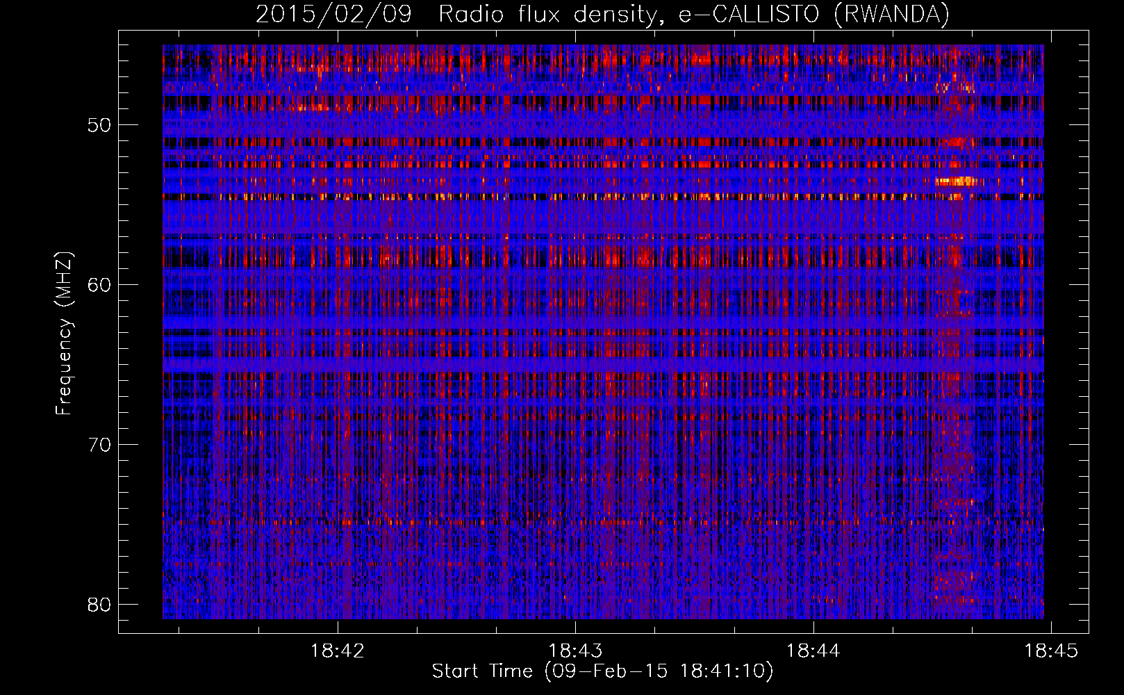Viewport: 1124px width, 695px height.
Task: Select the 60 MHz frequency tick label
Action: coord(99,285)
